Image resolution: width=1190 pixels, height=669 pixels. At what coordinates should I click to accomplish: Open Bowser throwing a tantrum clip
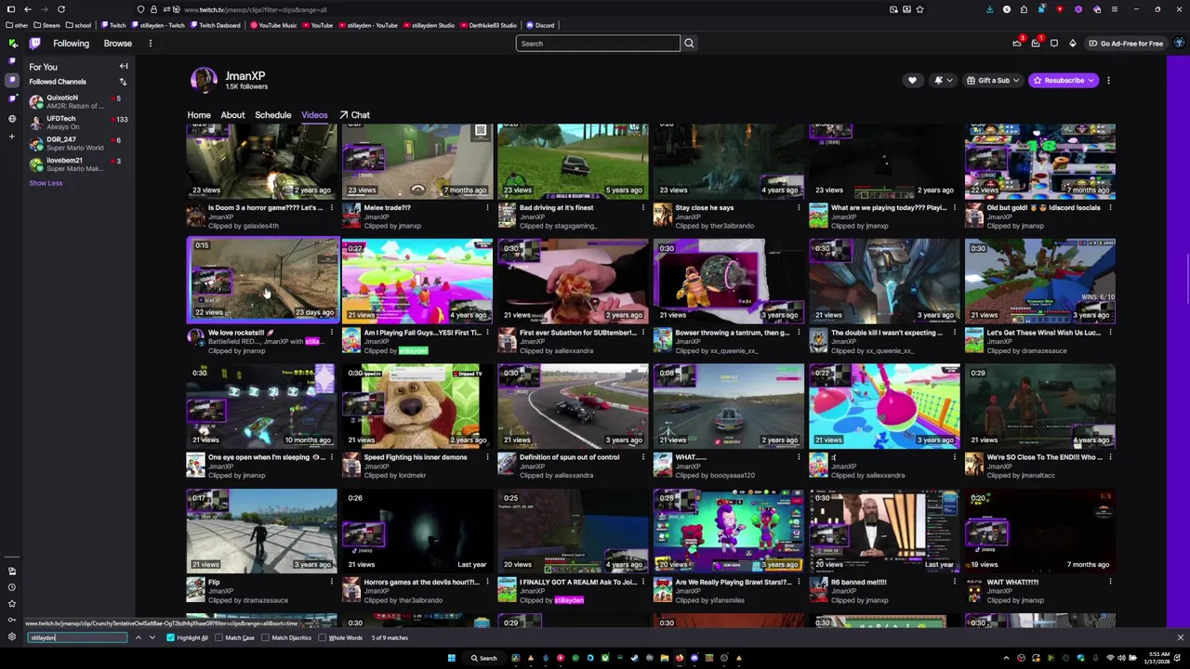point(729,282)
